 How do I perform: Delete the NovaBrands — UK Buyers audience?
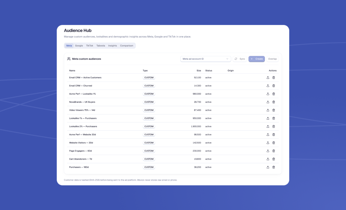point(274,102)
